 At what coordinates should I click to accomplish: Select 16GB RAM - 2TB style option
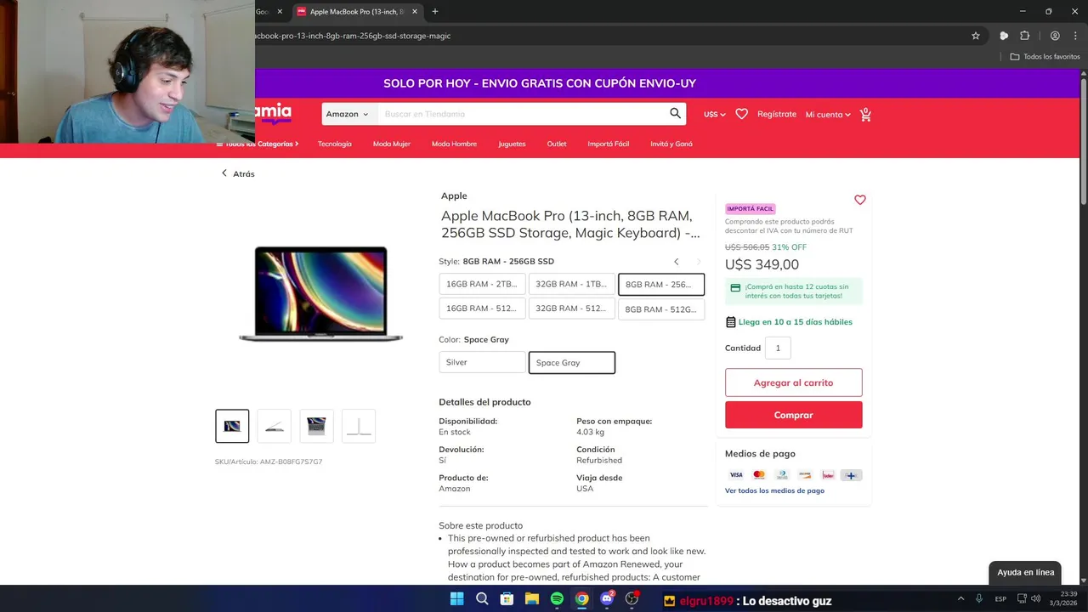click(x=482, y=284)
